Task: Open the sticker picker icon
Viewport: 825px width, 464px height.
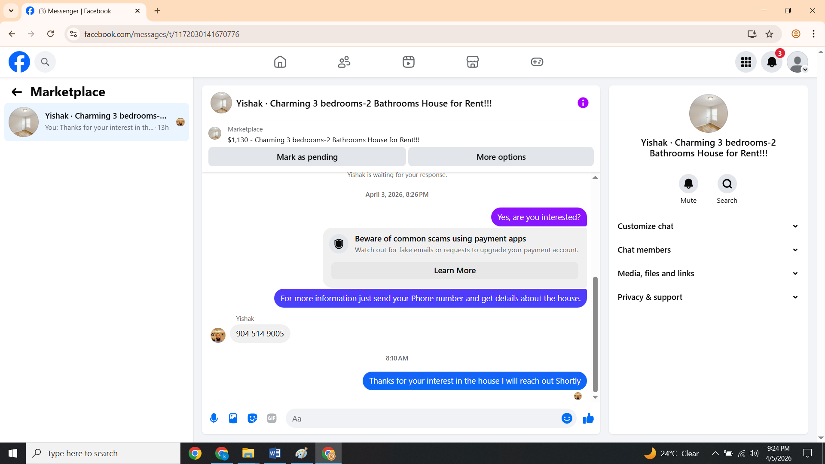Action: (252, 418)
